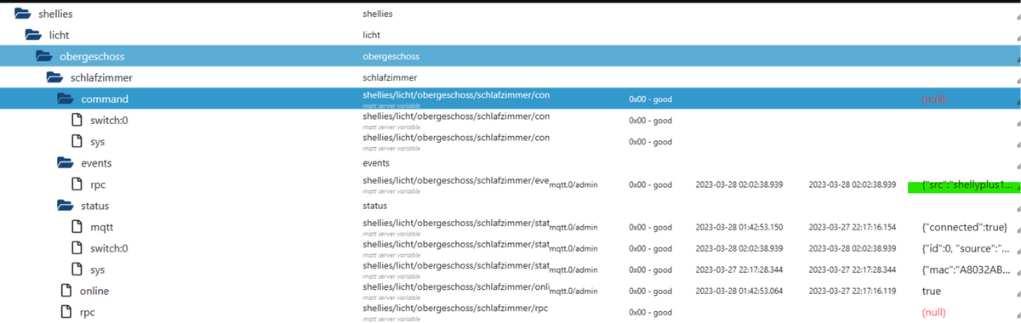Click 0x00 - good in command row
The image size is (1021, 323).
coord(651,99)
